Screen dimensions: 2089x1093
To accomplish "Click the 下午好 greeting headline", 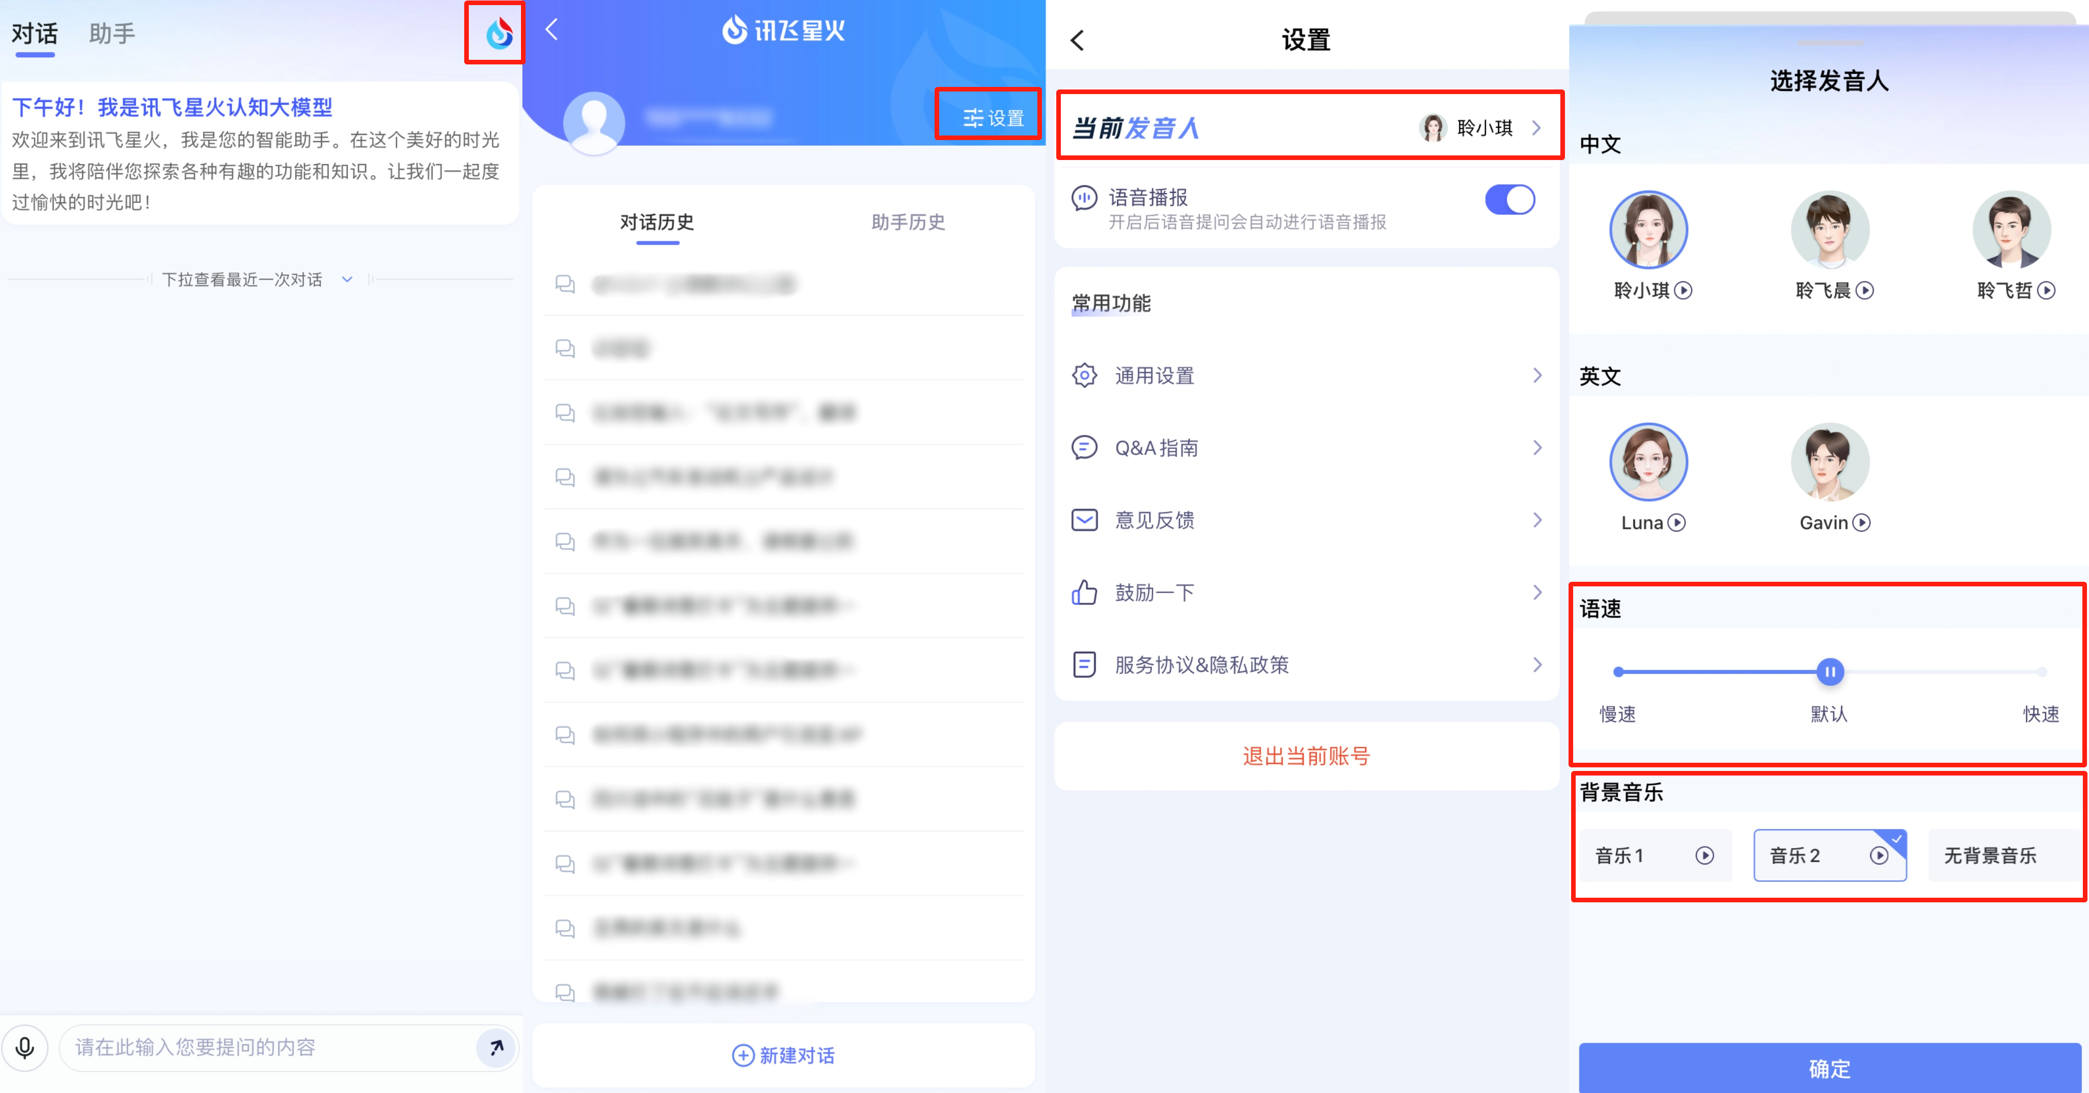I will [x=172, y=107].
